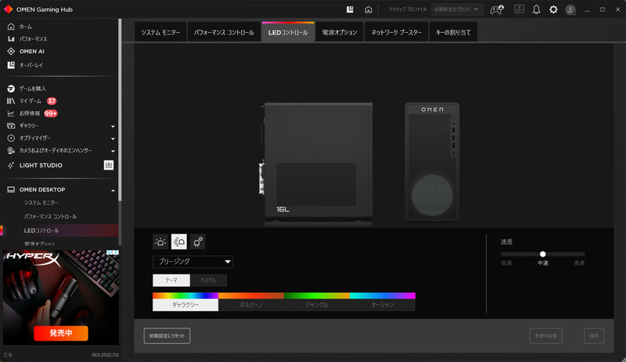Image resolution: width=626 pixels, height=362 pixels.
Task: Open LEDコントロール under OMEN DESKTOP
Action: (41, 231)
